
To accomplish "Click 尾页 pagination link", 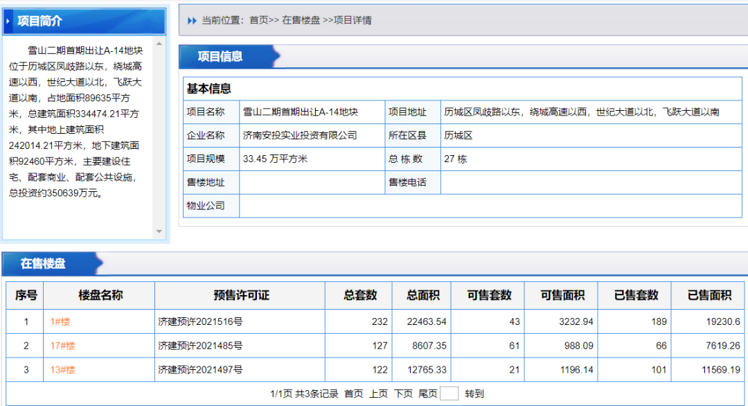I will tap(427, 394).
